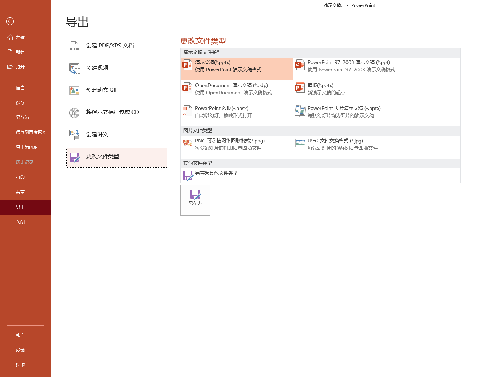478x377 pixels.
Task: Open 打印 in the sidebar
Action: tap(25, 177)
